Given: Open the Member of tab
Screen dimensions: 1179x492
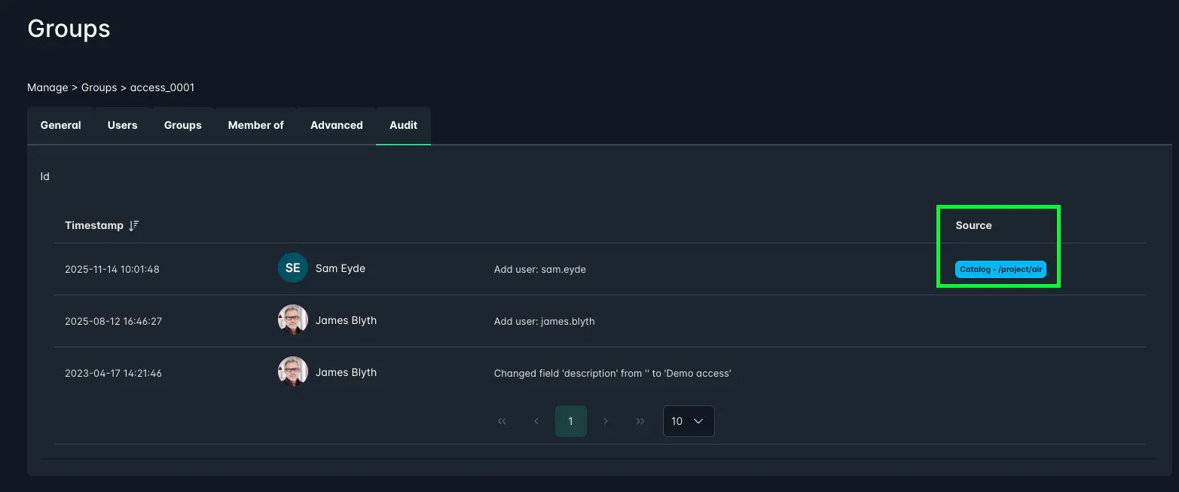Looking at the screenshot, I should coord(255,125).
